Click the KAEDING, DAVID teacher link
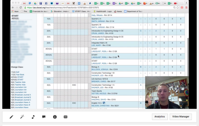 99,100
